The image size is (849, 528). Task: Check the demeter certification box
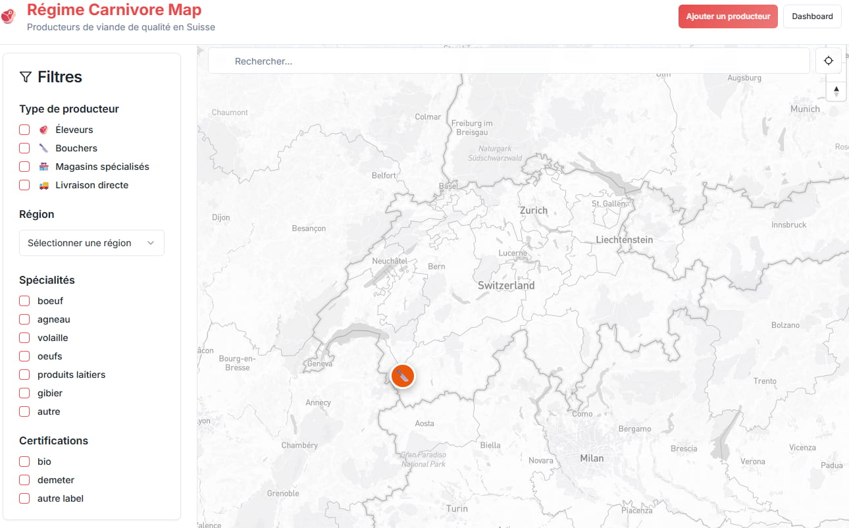24,480
